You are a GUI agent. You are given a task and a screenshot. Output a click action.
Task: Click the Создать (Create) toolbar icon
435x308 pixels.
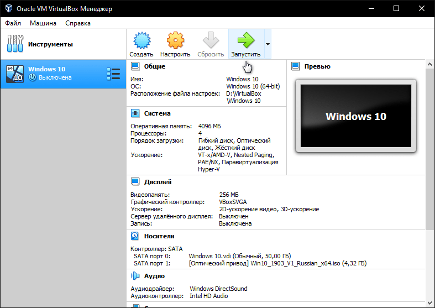tap(141, 40)
